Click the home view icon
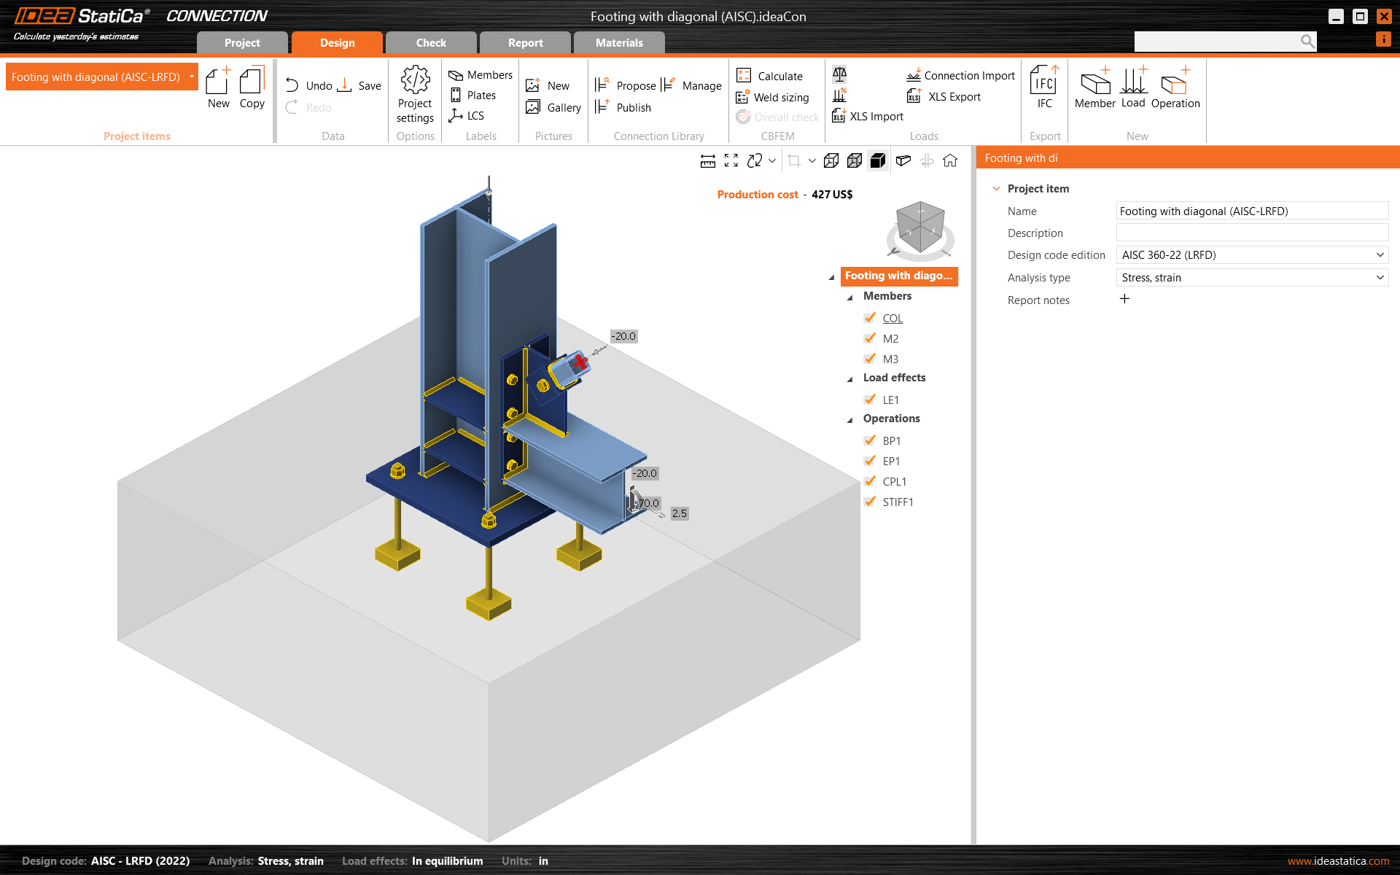The image size is (1400, 875). [x=949, y=161]
